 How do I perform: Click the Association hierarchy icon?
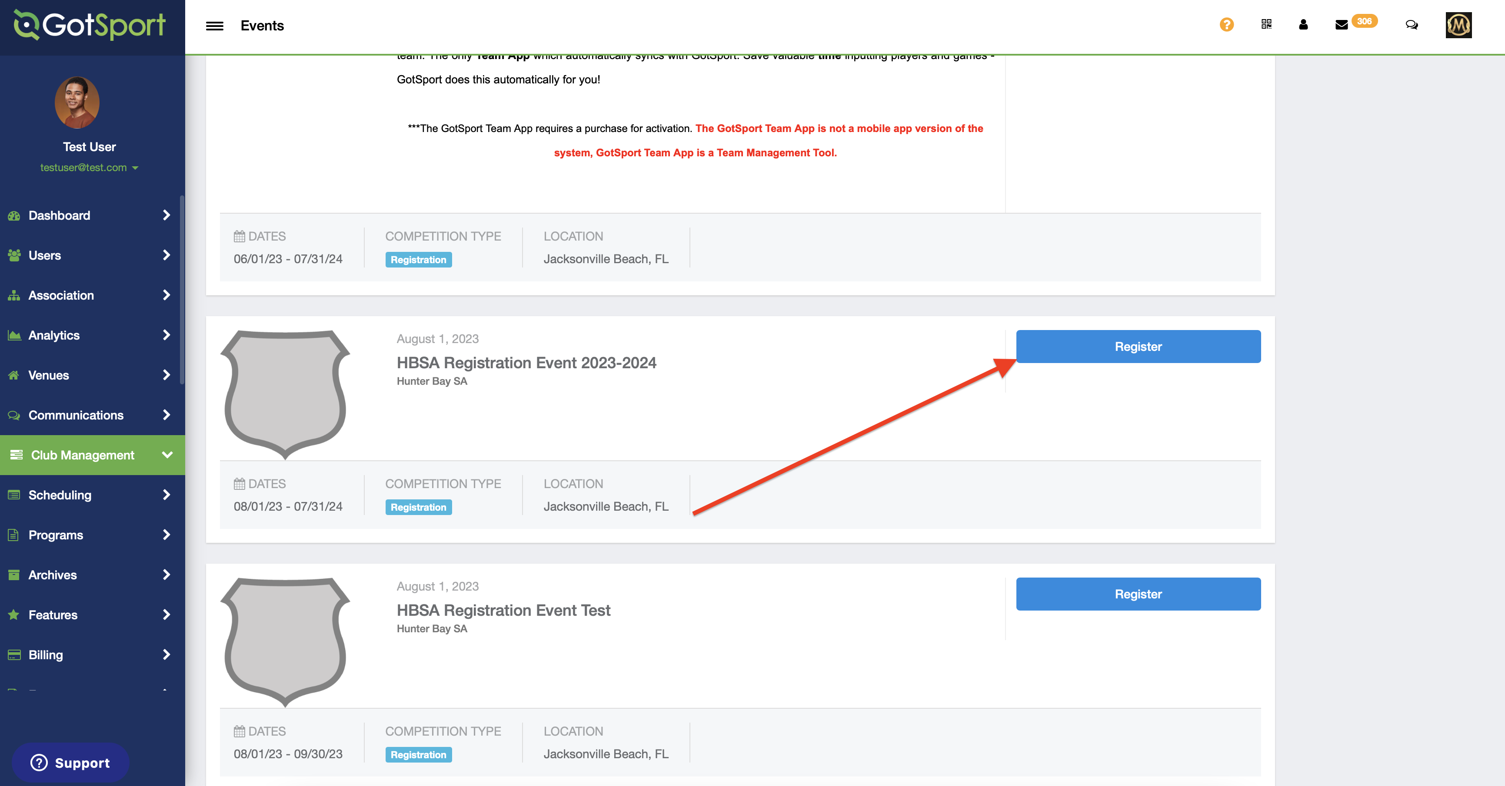coord(14,295)
